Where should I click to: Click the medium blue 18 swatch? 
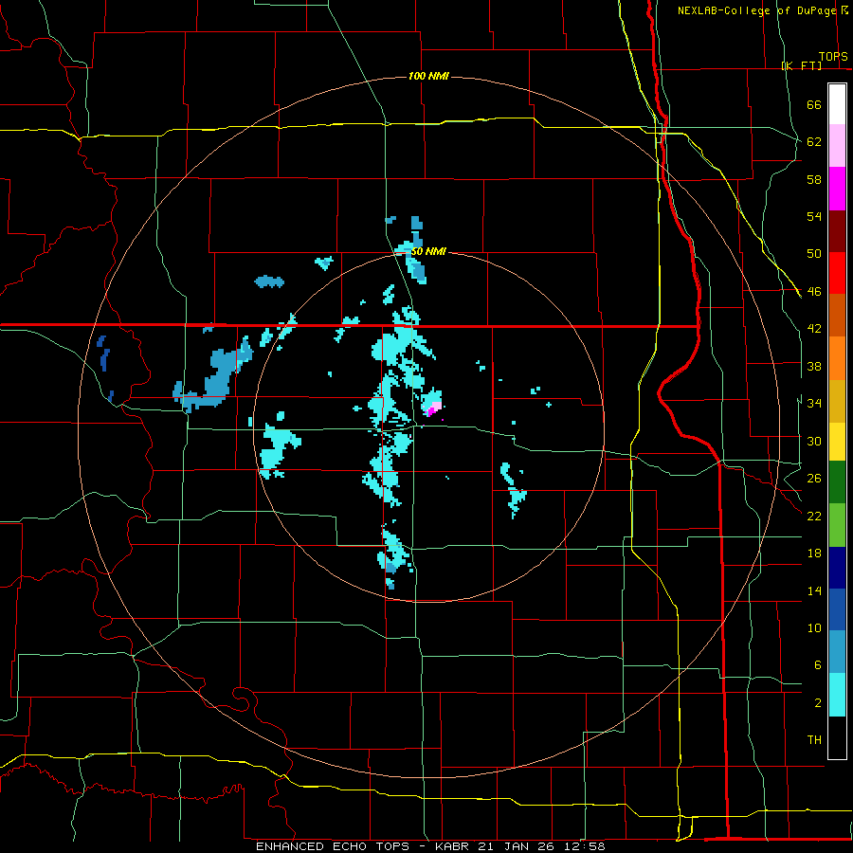pyautogui.click(x=837, y=609)
